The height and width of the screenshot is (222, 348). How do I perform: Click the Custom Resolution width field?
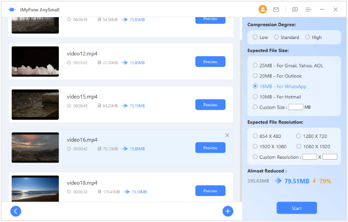309,157
